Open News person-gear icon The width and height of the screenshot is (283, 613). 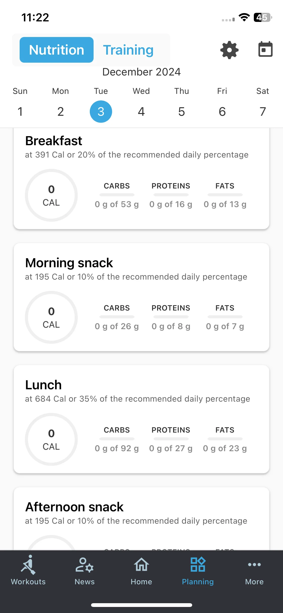(x=85, y=565)
